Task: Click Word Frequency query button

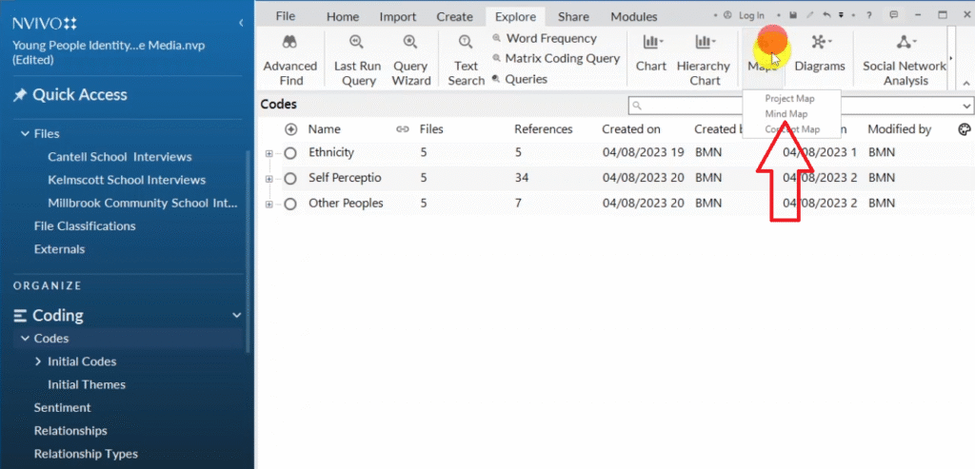Action: click(x=550, y=38)
